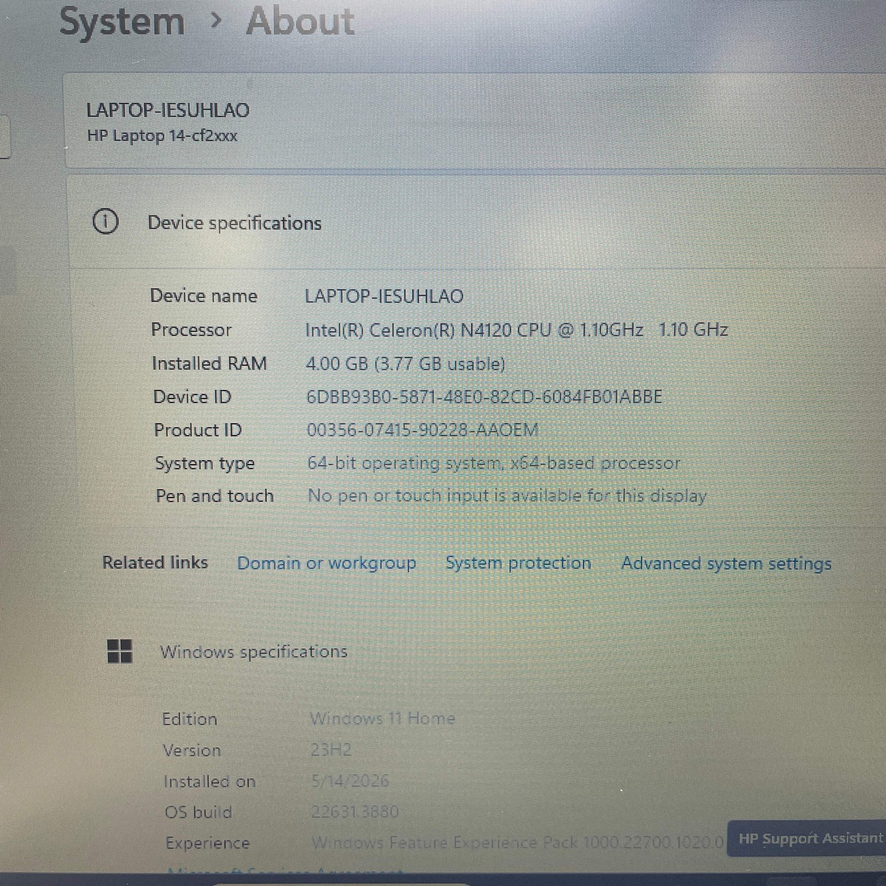Select the Windows 11 Home edition value
This screenshot has width=886, height=886.
(x=383, y=718)
